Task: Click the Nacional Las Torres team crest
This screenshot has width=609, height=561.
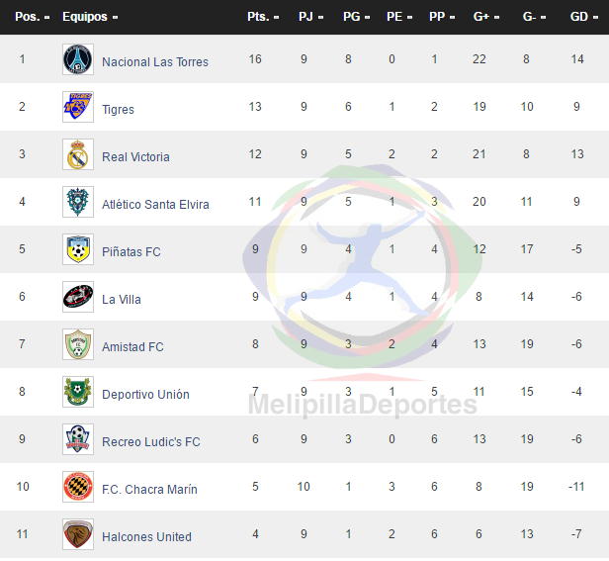Action: (x=78, y=59)
